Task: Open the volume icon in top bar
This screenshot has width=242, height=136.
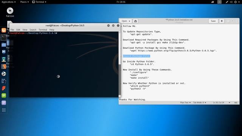Action: tap(231, 2)
